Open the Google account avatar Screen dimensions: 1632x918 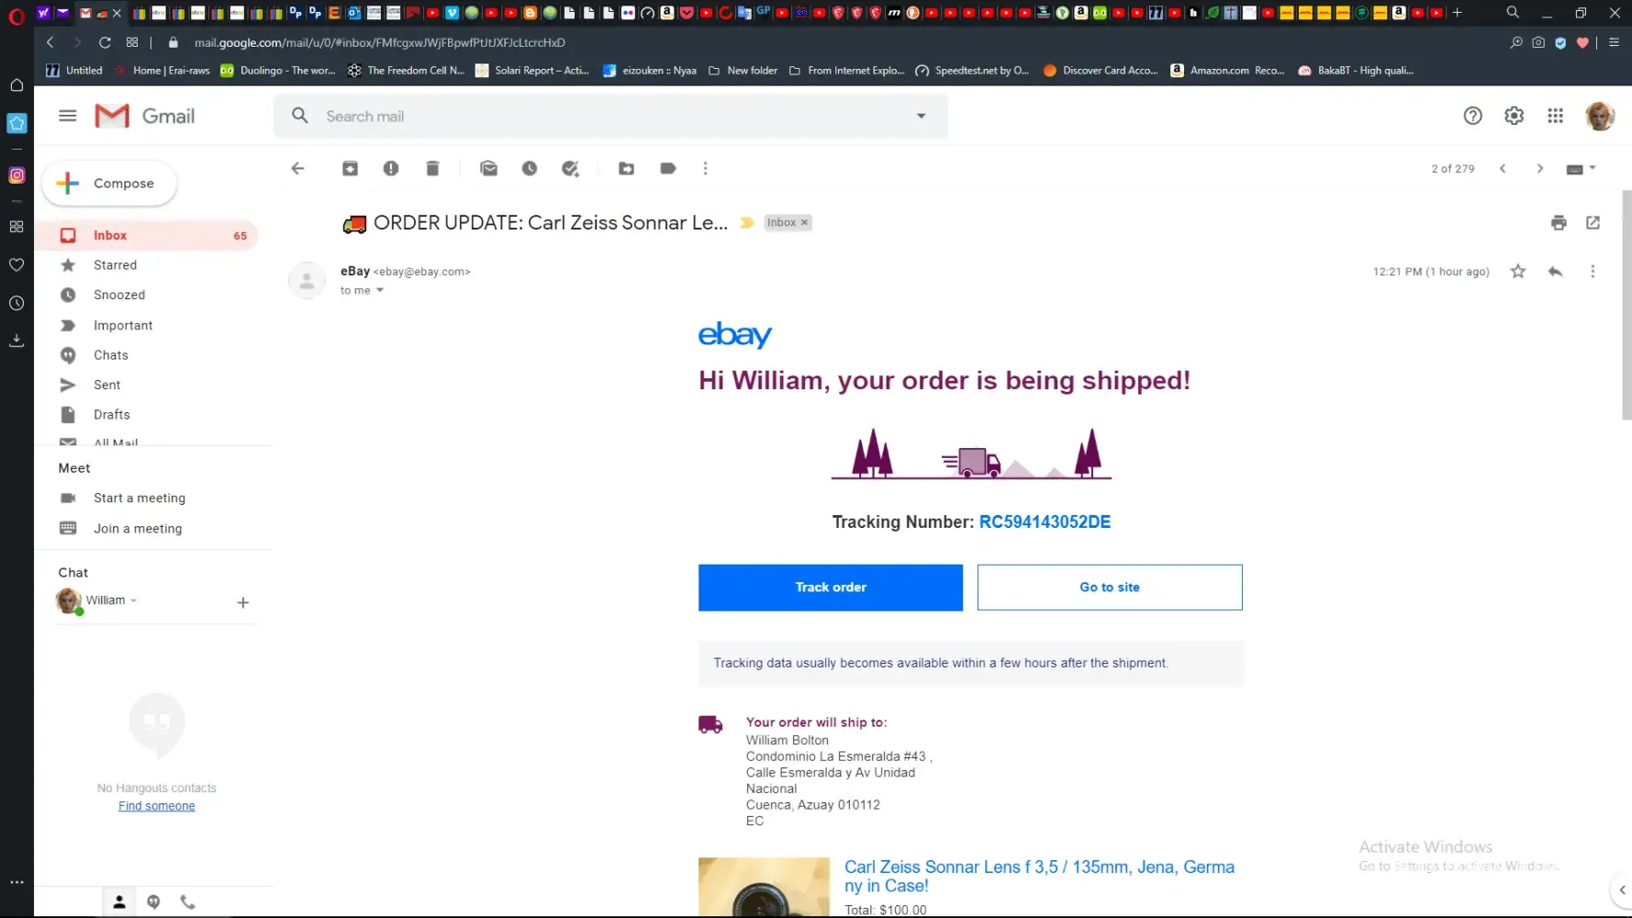1600,116
